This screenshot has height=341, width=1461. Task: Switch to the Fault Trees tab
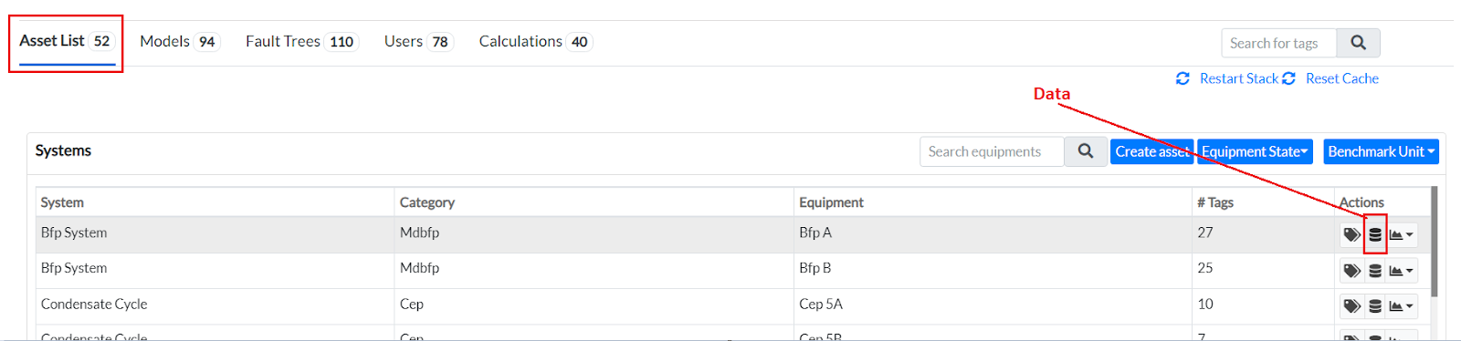tap(301, 42)
